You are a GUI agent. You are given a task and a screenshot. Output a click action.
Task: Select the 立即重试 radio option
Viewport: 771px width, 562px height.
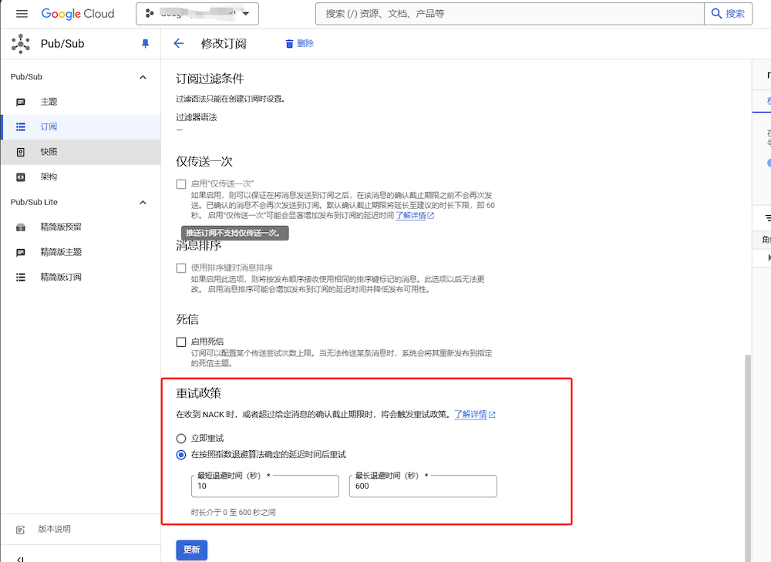pos(181,438)
